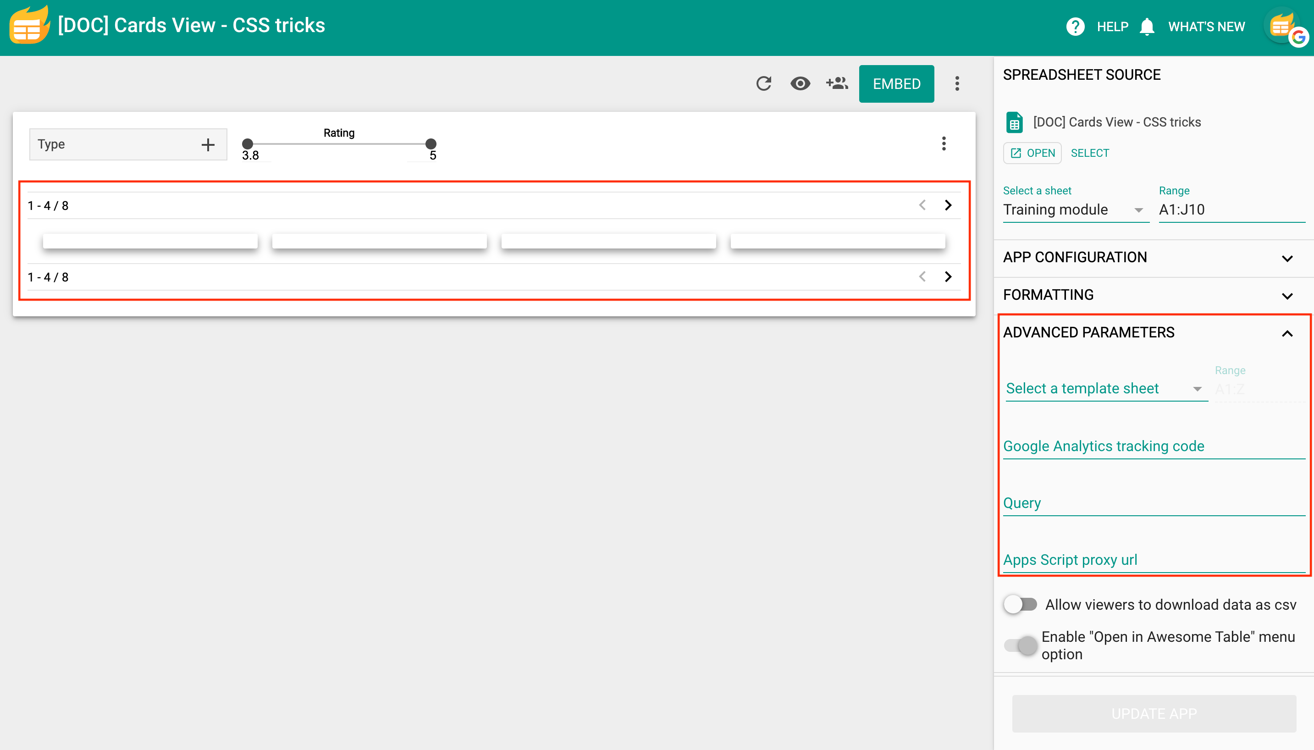Image resolution: width=1314 pixels, height=750 pixels.
Task: Open the spreadsheet with OPEN button
Action: pyautogui.click(x=1032, y=153)
